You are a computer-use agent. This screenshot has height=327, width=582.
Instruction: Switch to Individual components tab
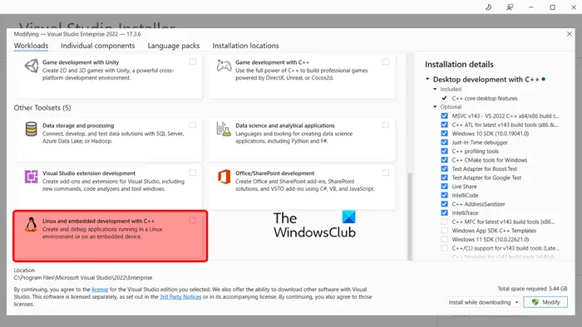pos(97,46)
